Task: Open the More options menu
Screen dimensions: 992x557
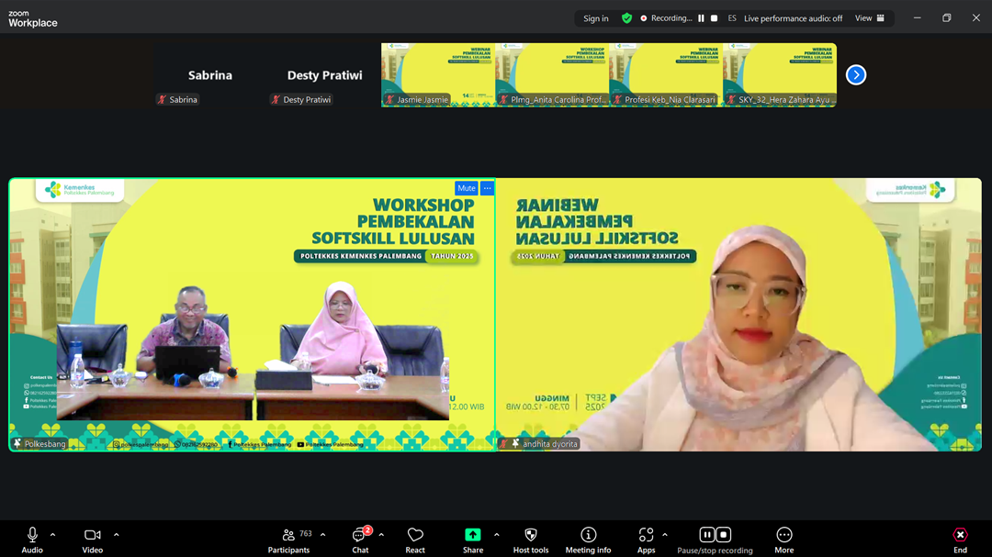Action: pyautogui.click(x=783, y=535)
